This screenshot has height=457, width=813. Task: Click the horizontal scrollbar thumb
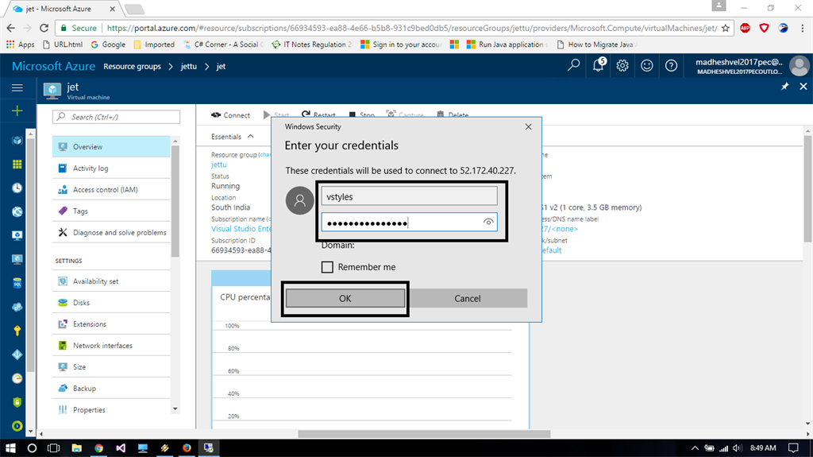tap(424, 434)
